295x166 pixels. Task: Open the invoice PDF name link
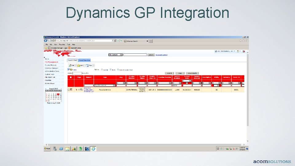[x=88, y=89]
